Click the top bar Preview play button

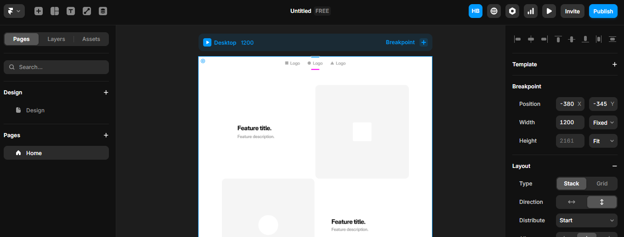[549, 11]
